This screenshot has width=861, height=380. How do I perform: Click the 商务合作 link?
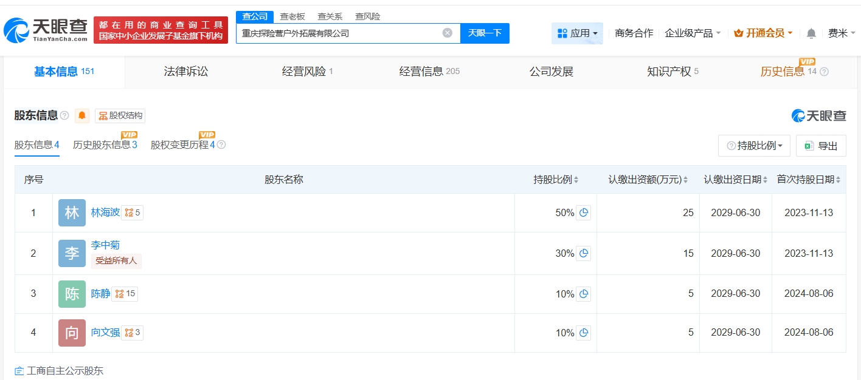point(634,33)
